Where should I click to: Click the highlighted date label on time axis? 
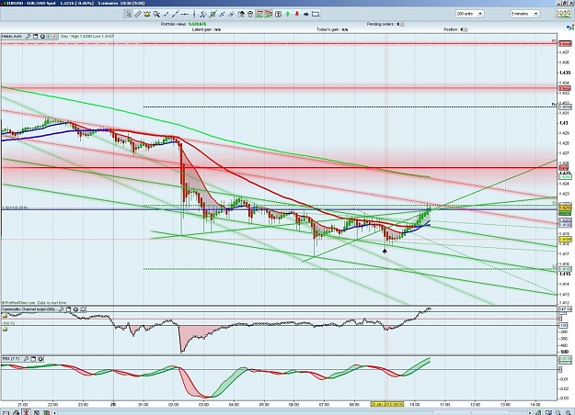[387, 404]
